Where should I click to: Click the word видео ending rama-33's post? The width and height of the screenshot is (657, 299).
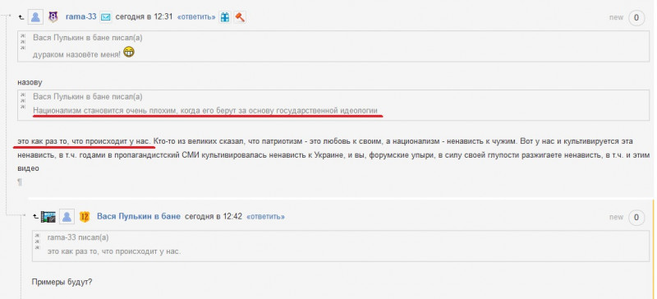pyautogui.click(x=28, y=168)
